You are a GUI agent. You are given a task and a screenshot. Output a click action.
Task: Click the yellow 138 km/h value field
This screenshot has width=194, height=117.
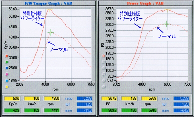129,99
